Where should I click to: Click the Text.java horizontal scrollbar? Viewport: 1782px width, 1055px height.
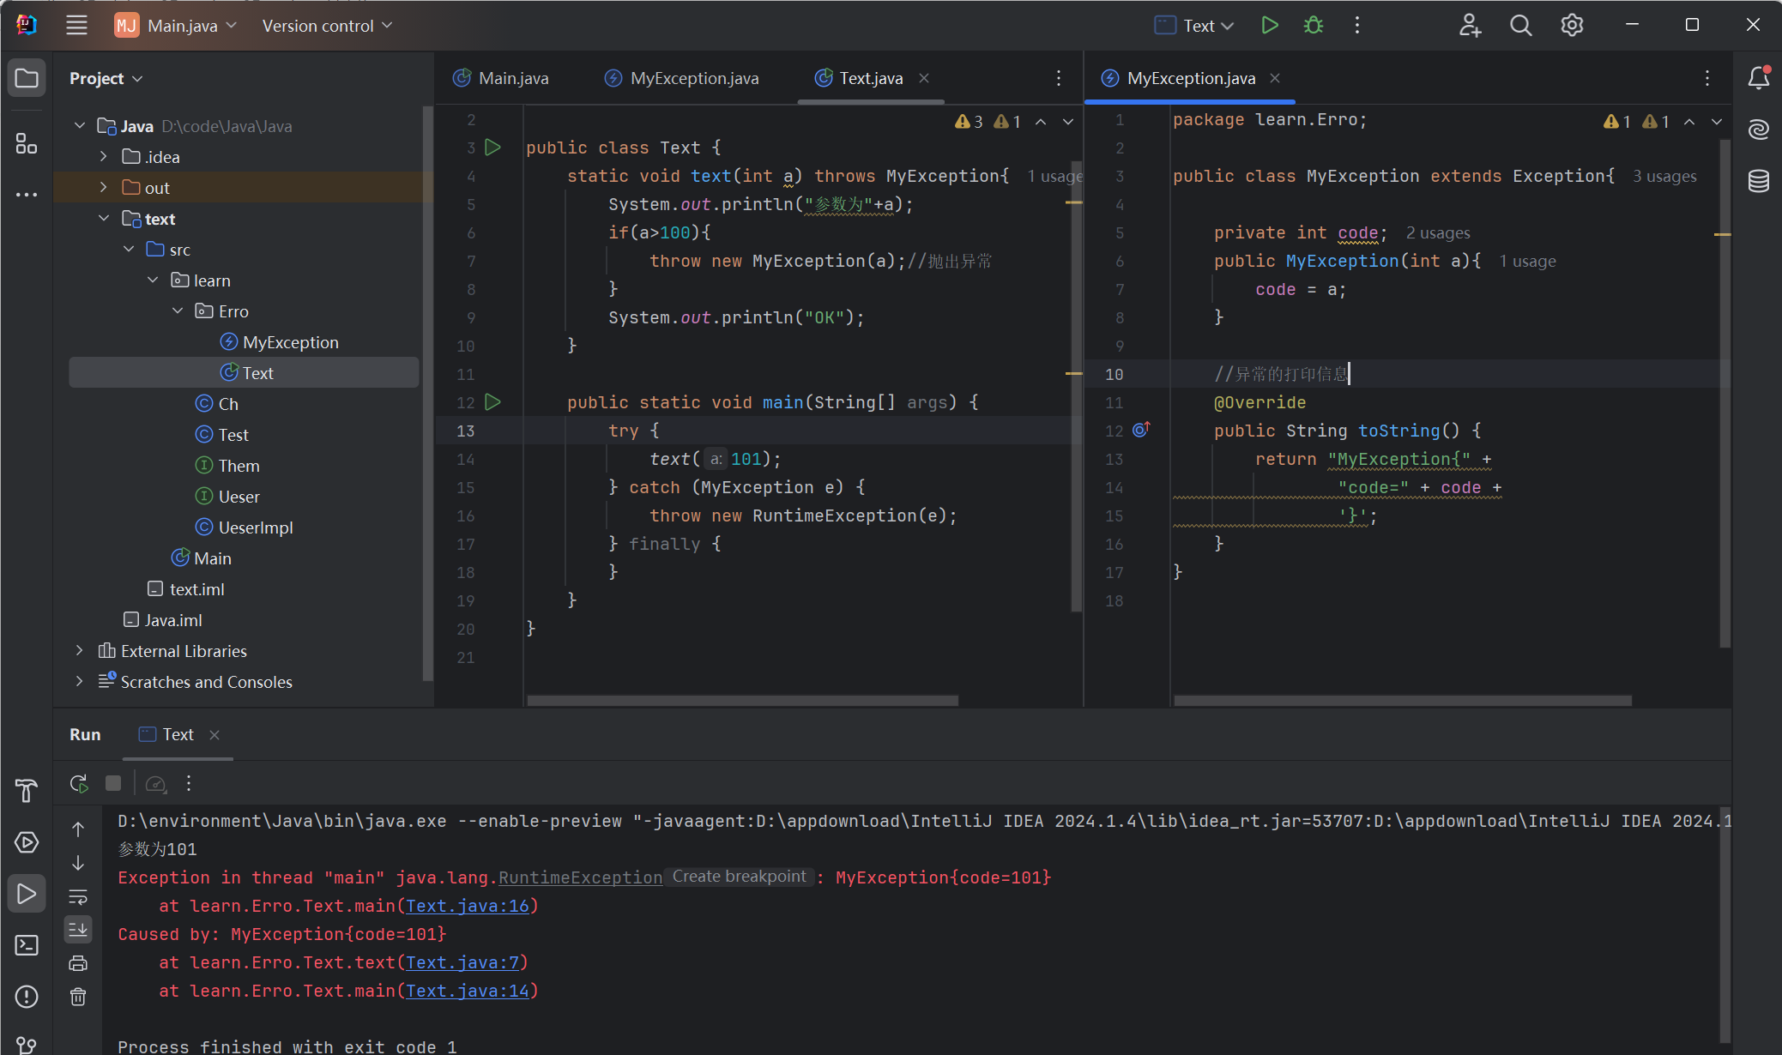pos(742,701)
